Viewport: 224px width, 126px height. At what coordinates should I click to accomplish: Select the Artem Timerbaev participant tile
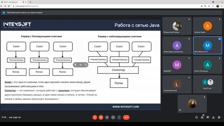coord(208,65)
